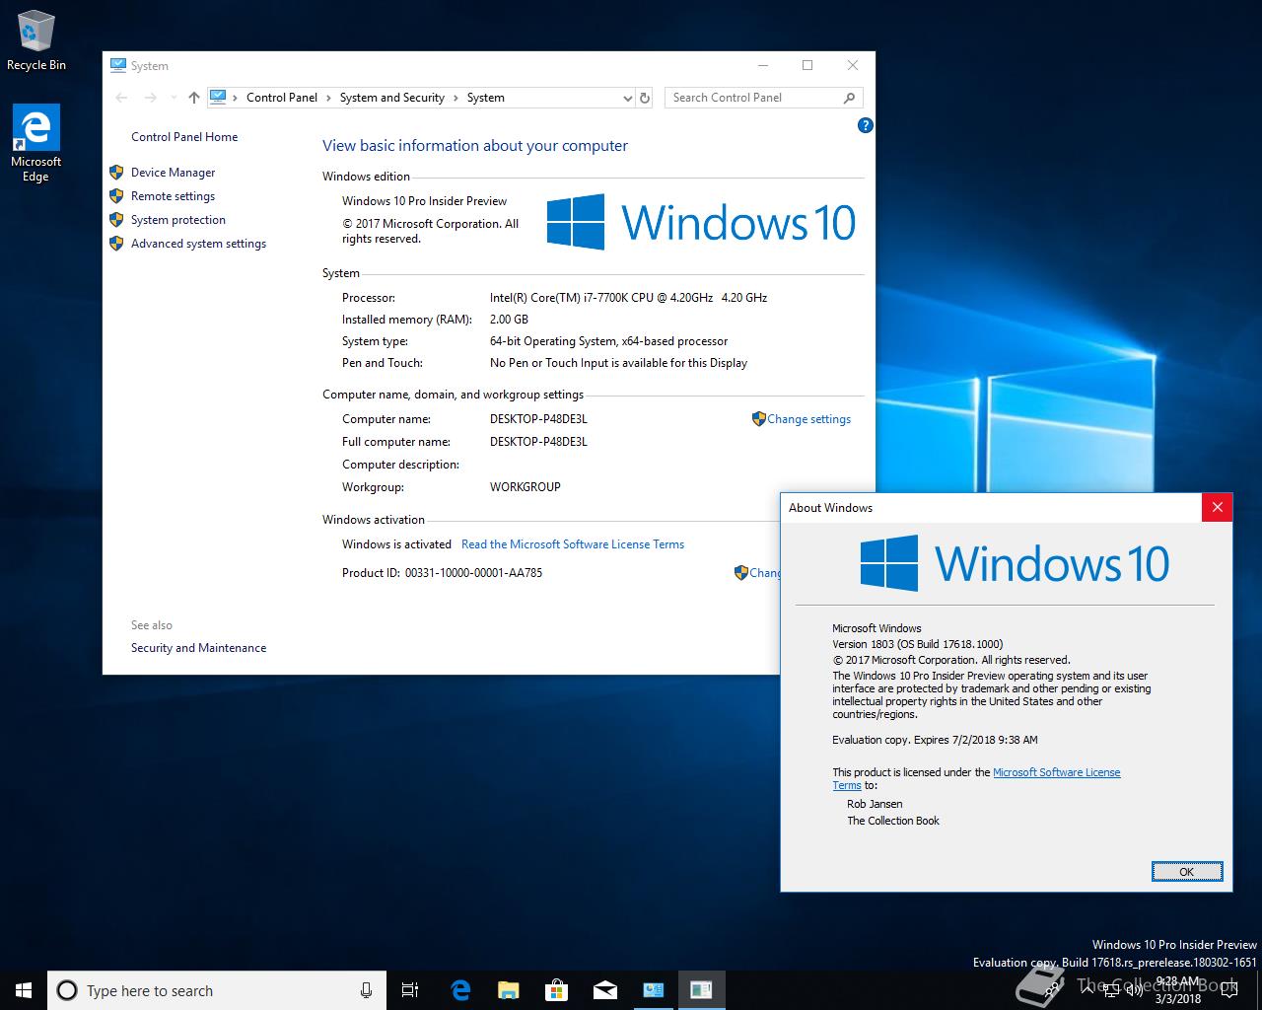
Task: Read the Microsoft Software License Terms link
Action: (x=573, y=544)
